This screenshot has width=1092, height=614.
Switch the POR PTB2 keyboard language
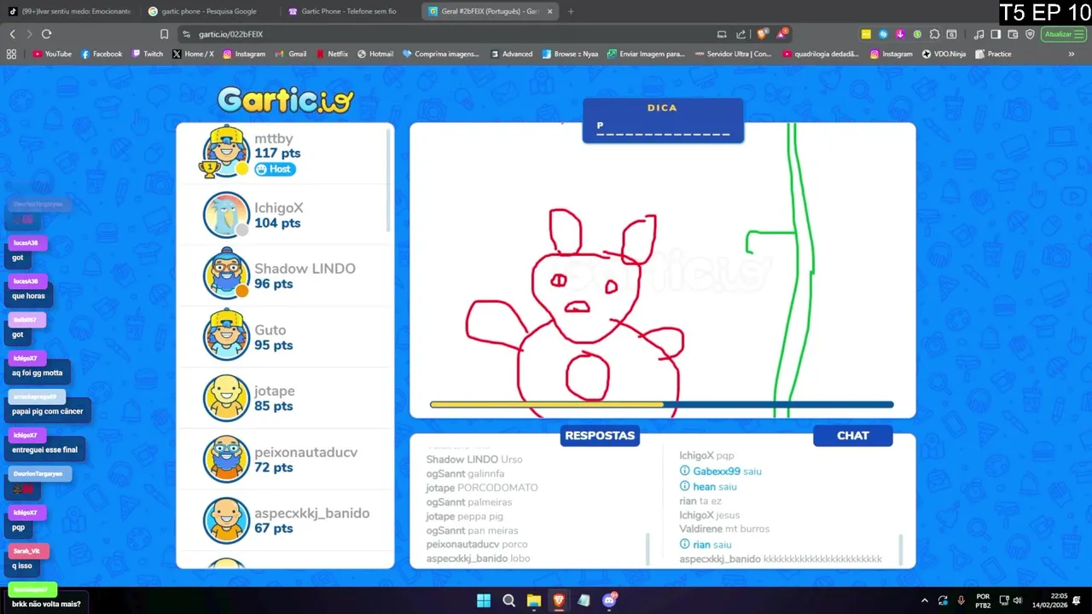(983, 600)
